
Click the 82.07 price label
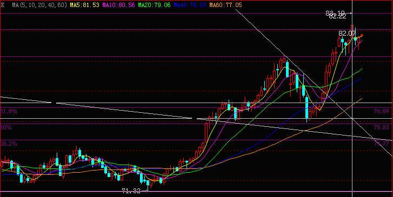point(347,33)
